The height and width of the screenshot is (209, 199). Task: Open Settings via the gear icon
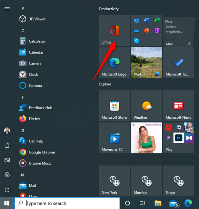point(7,175)
